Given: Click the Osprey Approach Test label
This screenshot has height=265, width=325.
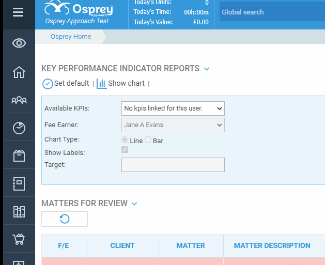Looking at the screenshot, I should [x=77, y=21].
